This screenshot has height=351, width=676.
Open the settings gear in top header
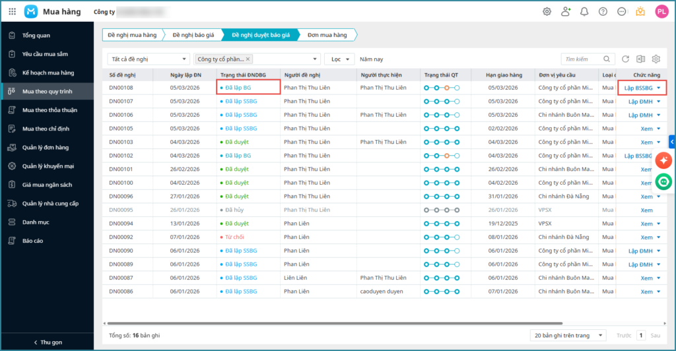pos(547,11)
